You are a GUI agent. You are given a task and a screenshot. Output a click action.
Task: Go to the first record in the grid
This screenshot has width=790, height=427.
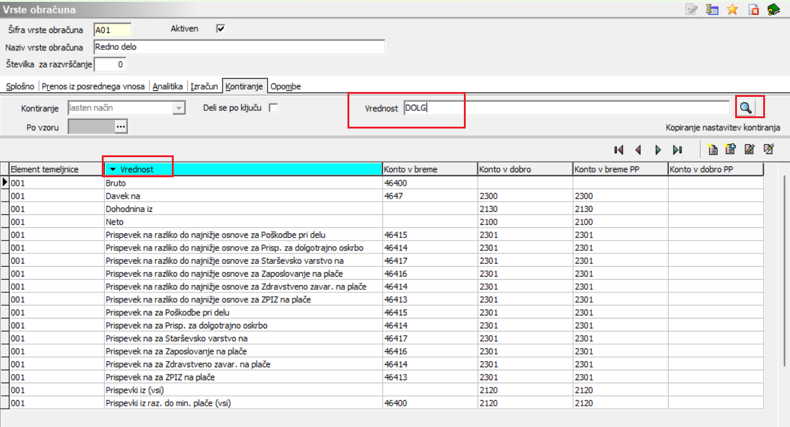[619, 149]
